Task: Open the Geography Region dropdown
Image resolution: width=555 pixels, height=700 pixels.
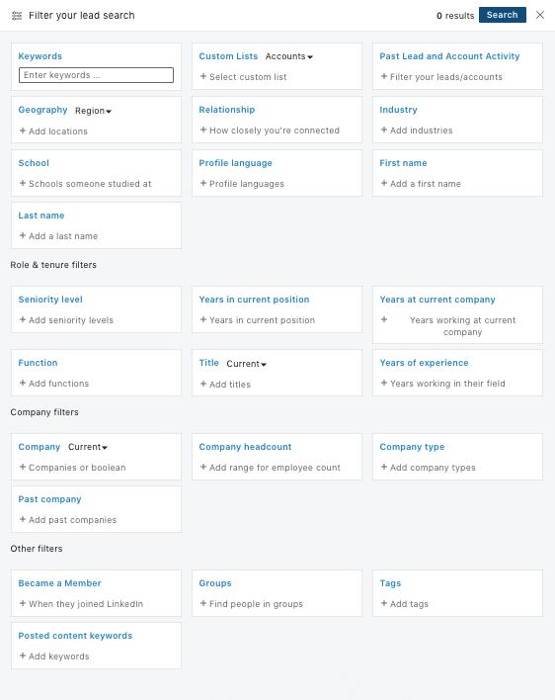Action: (x=93, y=111)
